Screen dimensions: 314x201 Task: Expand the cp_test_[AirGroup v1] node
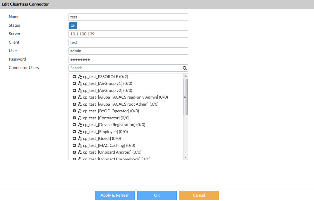pyautogui.click(x=74, y=83)
